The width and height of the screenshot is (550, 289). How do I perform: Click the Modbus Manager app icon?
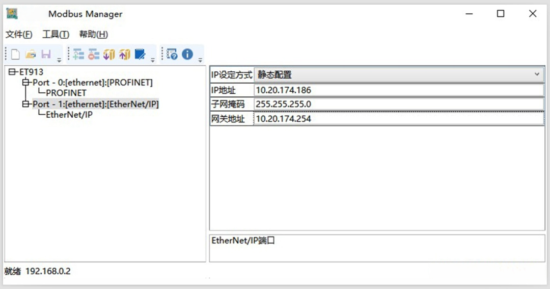[12, 14]
